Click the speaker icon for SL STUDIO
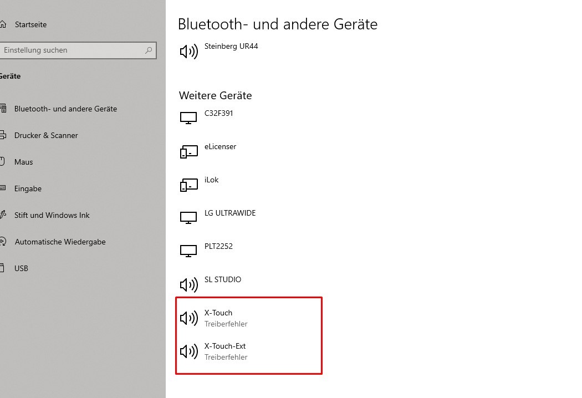 [x=189, y=285]
